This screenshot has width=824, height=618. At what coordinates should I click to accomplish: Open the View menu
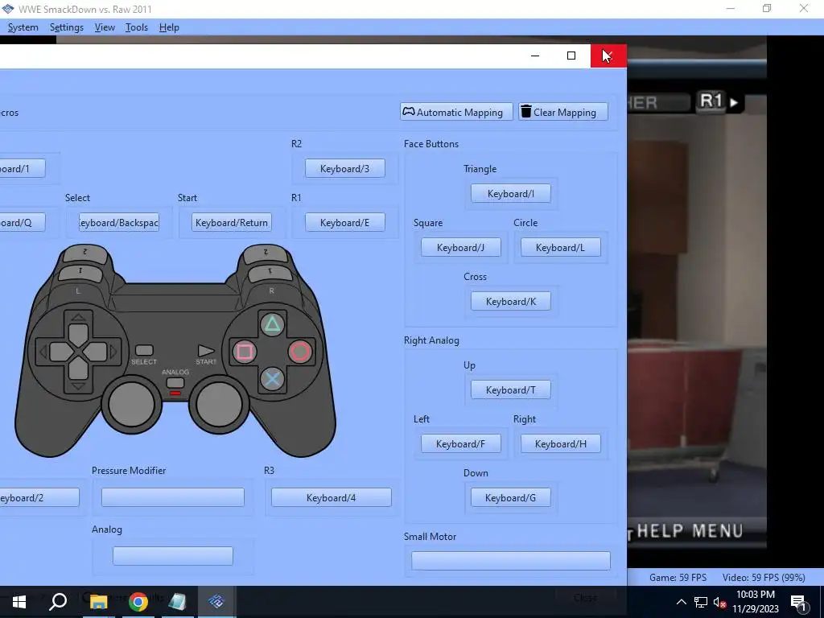click(105, 27)
